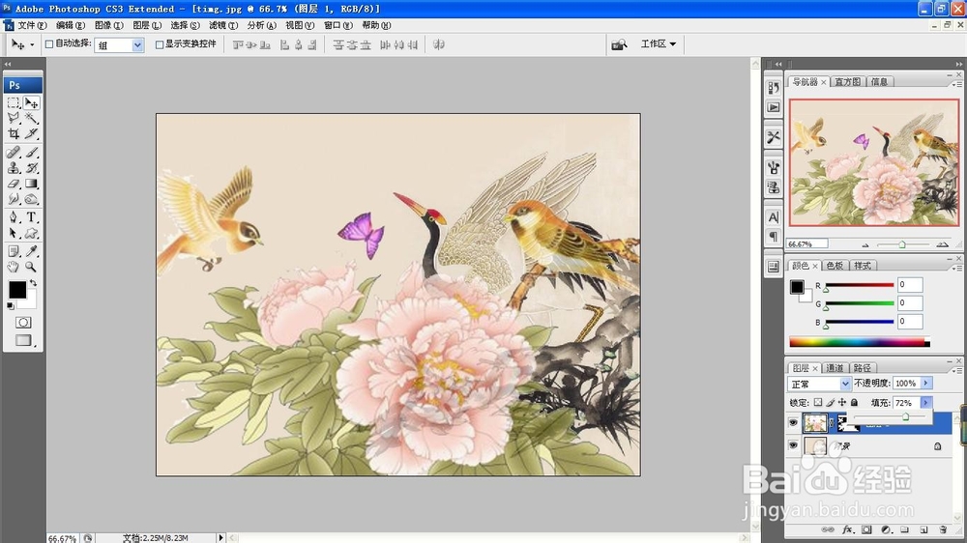
Task: Enable the 显示变换控件 checkbox
Action: [160, 44]
